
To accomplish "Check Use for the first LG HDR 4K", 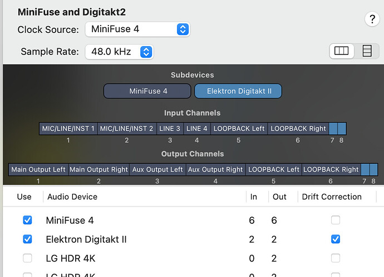I will [x=27, y=258].
